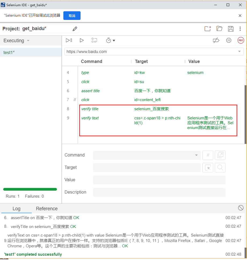The height and width of the screenshot is (260, 247).
Task: Click the Target column header
Action: 141,61
